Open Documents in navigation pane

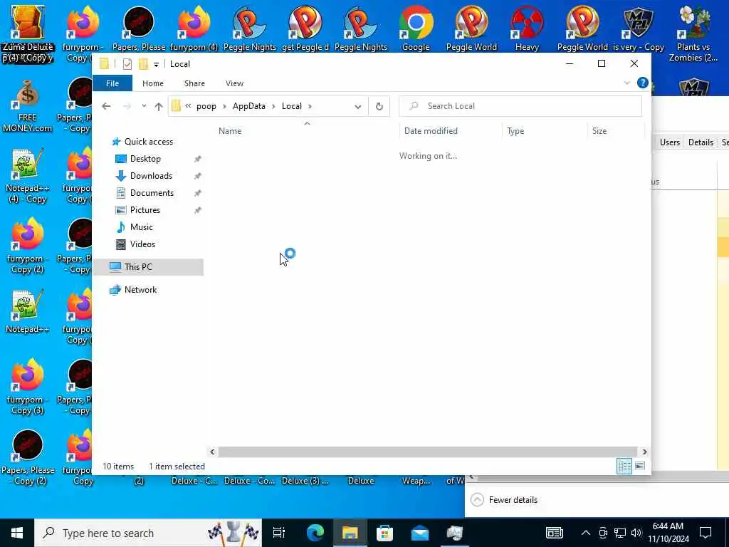(152, 193)
